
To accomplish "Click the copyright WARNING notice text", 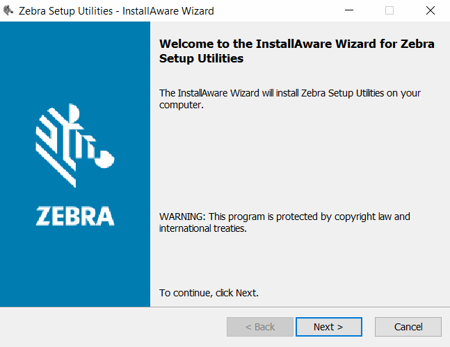I will pos(284,222).
